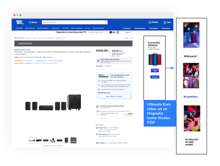Open Gift Cards nav link
Viewport: 220px width, 166px height.
click(x=65, y=28)
